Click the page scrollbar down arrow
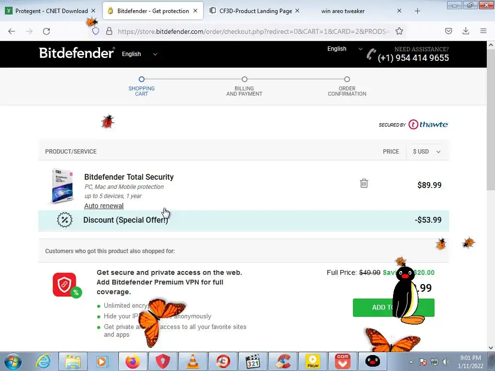Image resolution: width=495 pixels, height=371 pixels. point(491,348)
